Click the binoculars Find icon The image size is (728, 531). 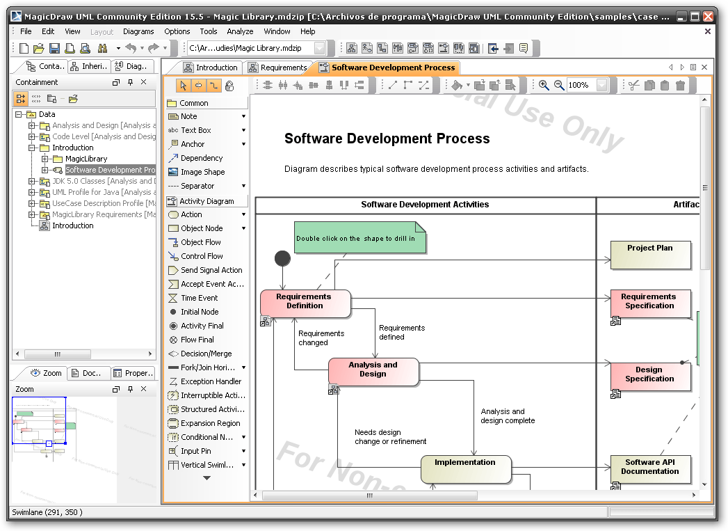click(x=102, y=48)
